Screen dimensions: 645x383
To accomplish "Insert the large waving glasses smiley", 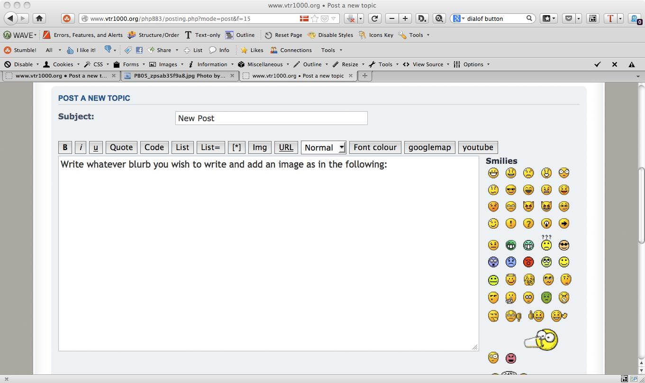I will [541, 339].
